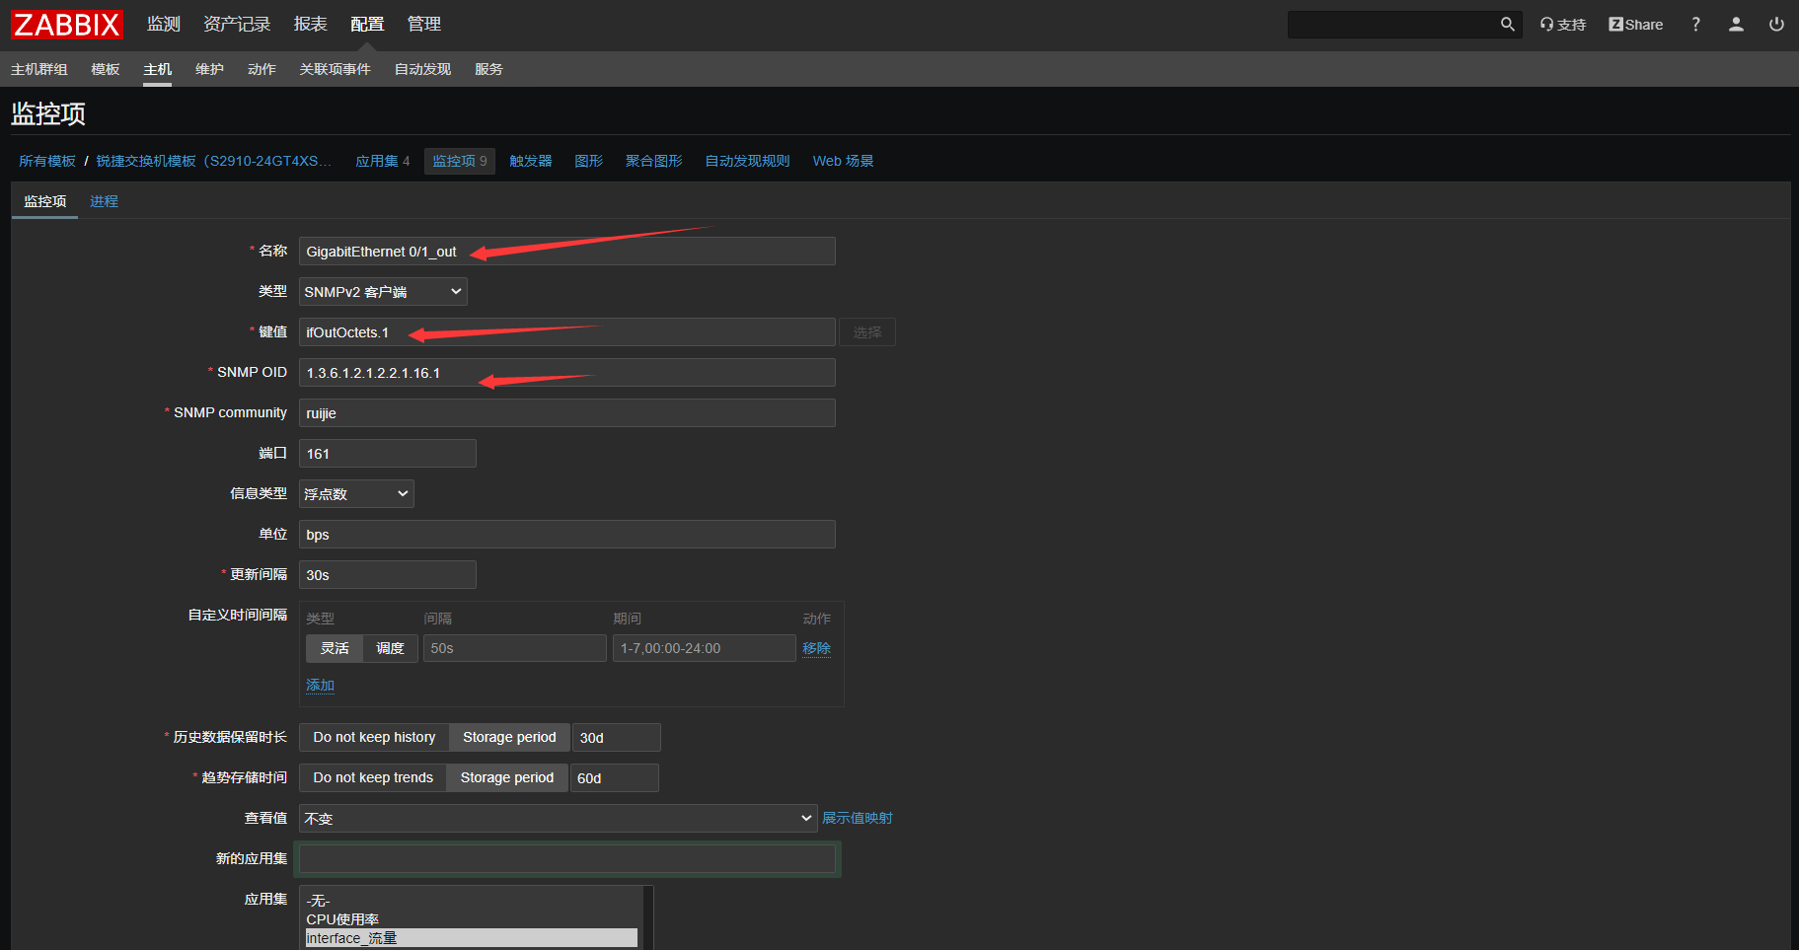Open 所有模板 breadcrumb link

click(47, 161)
